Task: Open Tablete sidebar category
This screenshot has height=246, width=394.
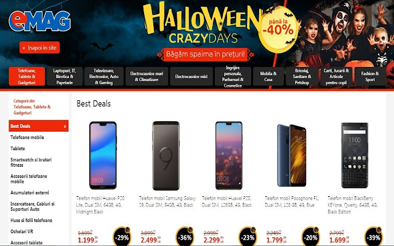Action: [18, 148]
